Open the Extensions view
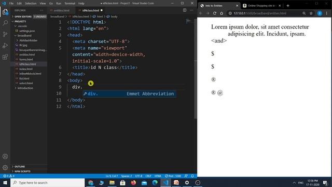Screen dimensions: 332x187 coord(5,57)
